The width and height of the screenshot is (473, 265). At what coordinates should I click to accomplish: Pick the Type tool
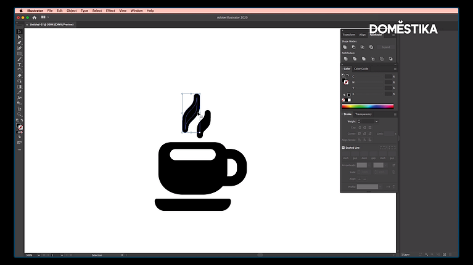[19, 65]
